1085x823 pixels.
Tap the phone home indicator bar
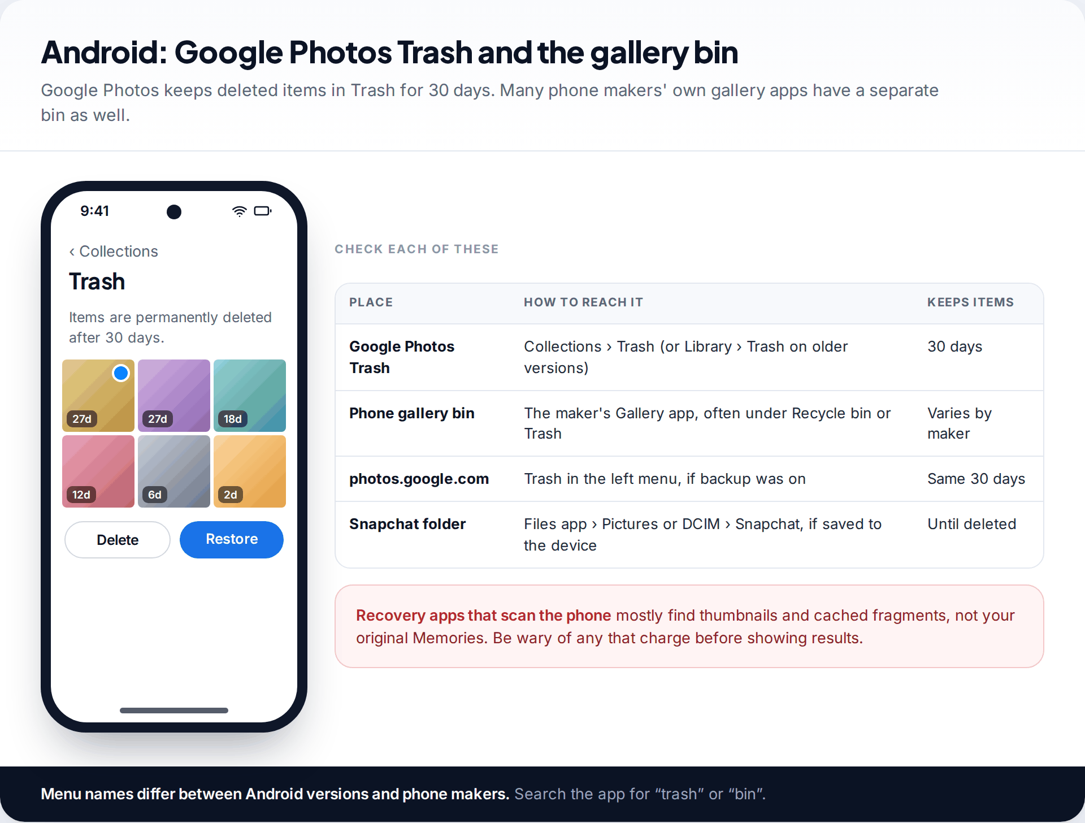174,711
